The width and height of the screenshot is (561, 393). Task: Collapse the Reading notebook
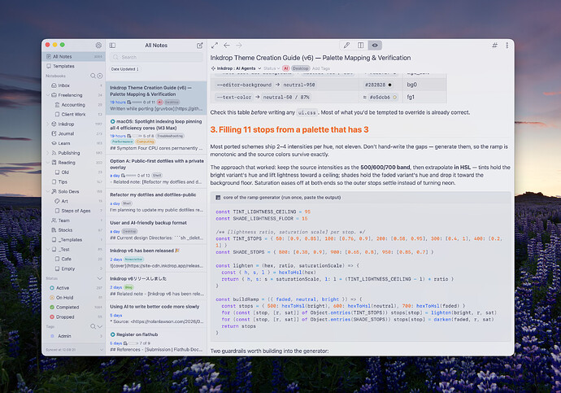(48, 163)
